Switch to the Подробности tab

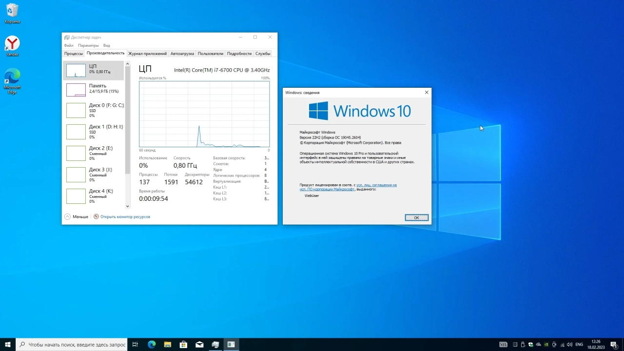point(239,54)
